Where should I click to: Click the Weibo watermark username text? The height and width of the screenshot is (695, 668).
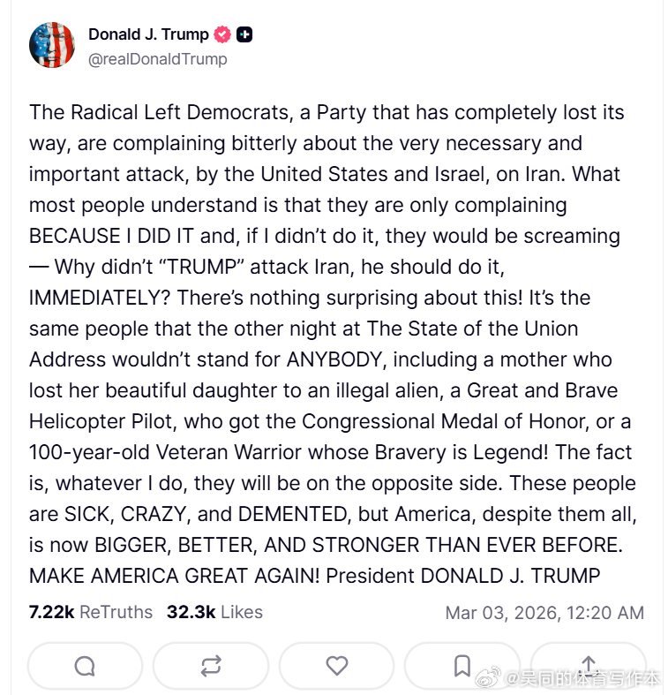[x=583, y=678]
